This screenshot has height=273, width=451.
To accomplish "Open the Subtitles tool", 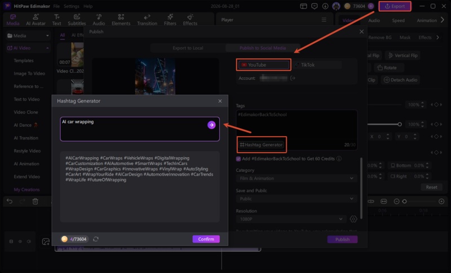I will pyautogui.click(x=77, y=20).
